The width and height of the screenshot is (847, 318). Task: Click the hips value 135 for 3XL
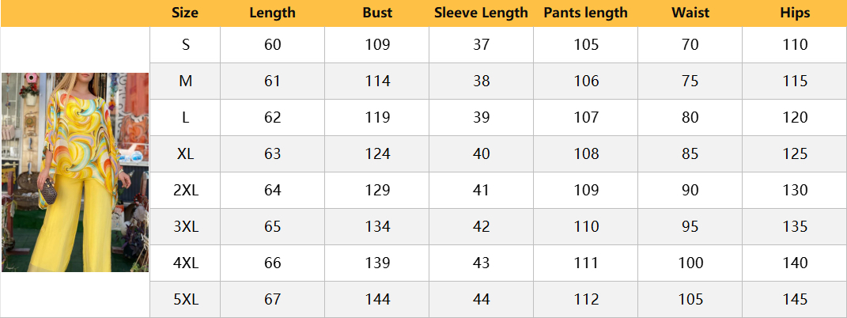tap(795, 227)
